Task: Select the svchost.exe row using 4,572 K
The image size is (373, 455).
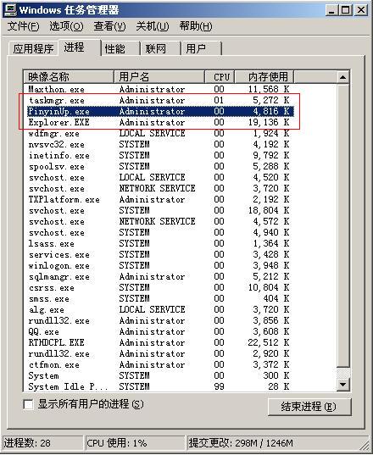Action: [159, 221]
